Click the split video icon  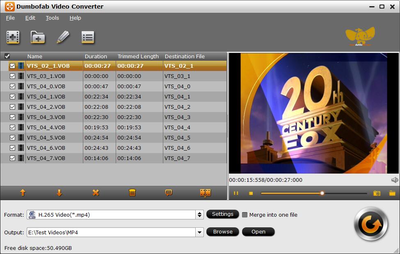(206, 193)
